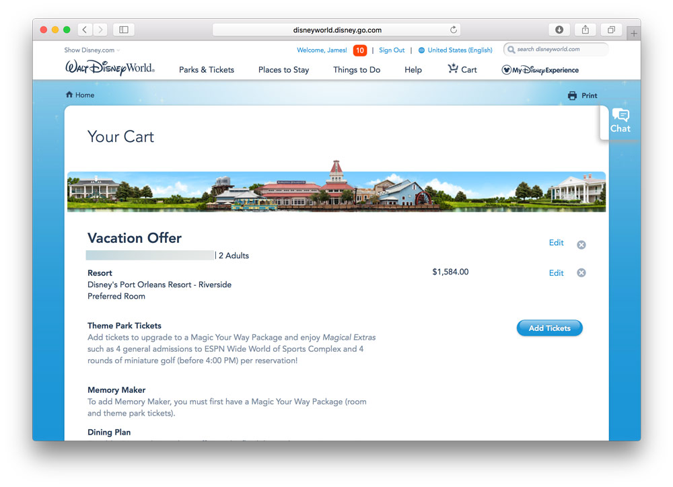This screenshot has height=487, width=673.
Task: Change United States (English) language
Action: coord(460,50)
